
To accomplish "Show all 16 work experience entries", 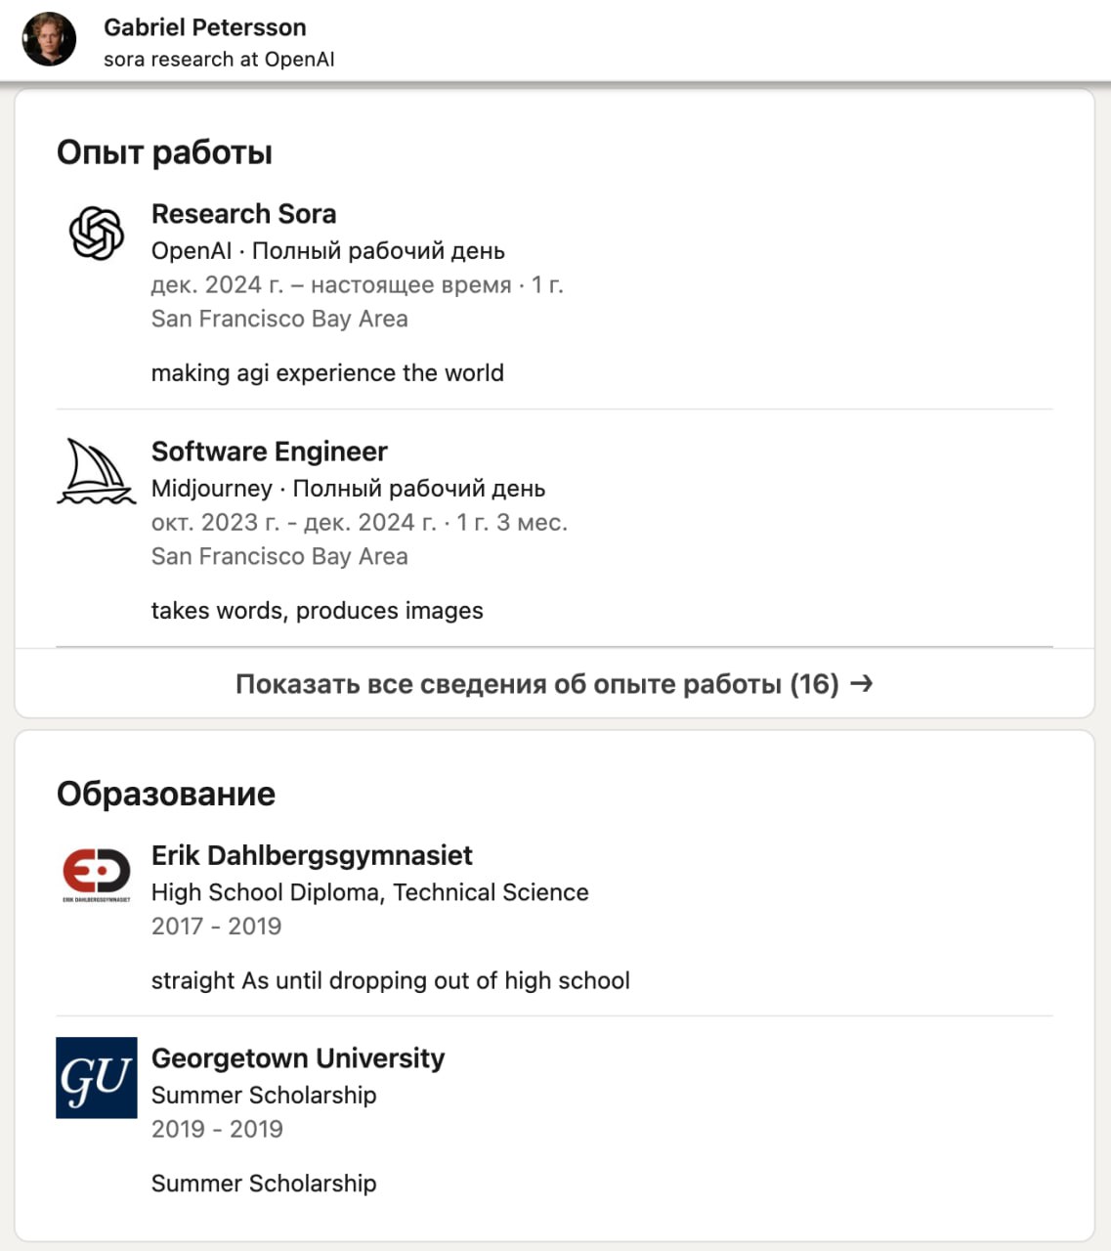I will pos(536,684).
